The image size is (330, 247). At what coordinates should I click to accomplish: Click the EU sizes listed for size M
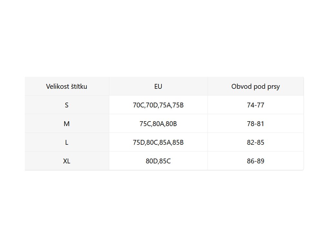click(x=158, y=124)
